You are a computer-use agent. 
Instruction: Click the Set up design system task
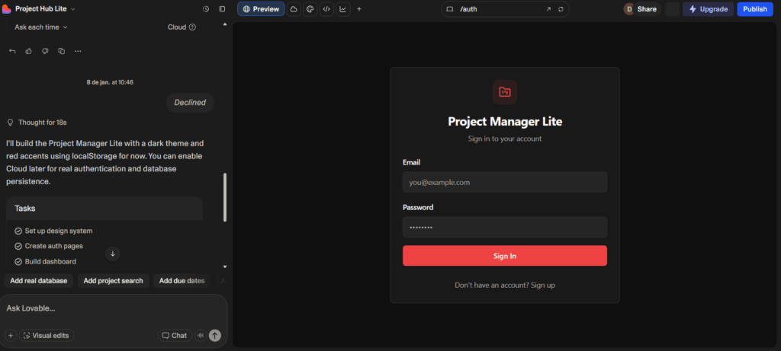53,231
